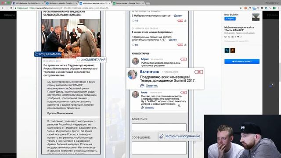This screenshot has width=281, height=158.
Task: Click the Ilnar Bulkhin author name
Action: click(231, 14)
